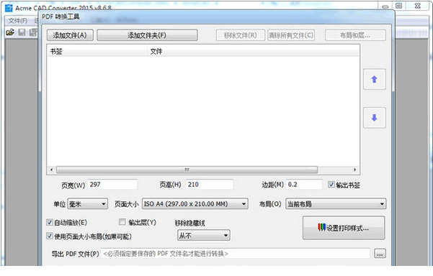Open the 单位 dropdown showing 毫米
433x276 pixels.
tap(88, 204)
